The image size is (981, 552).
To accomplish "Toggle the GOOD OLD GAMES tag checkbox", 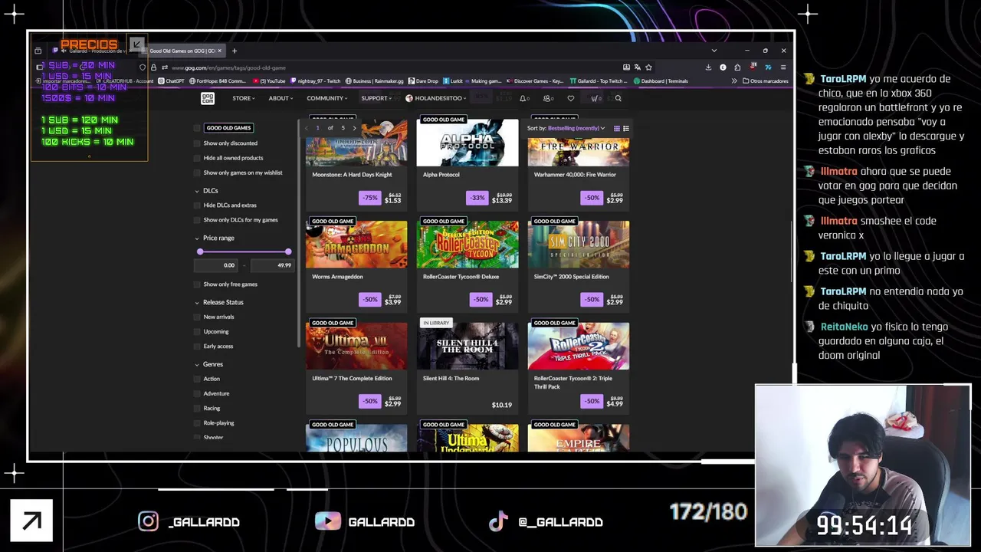I will [197, 128].
